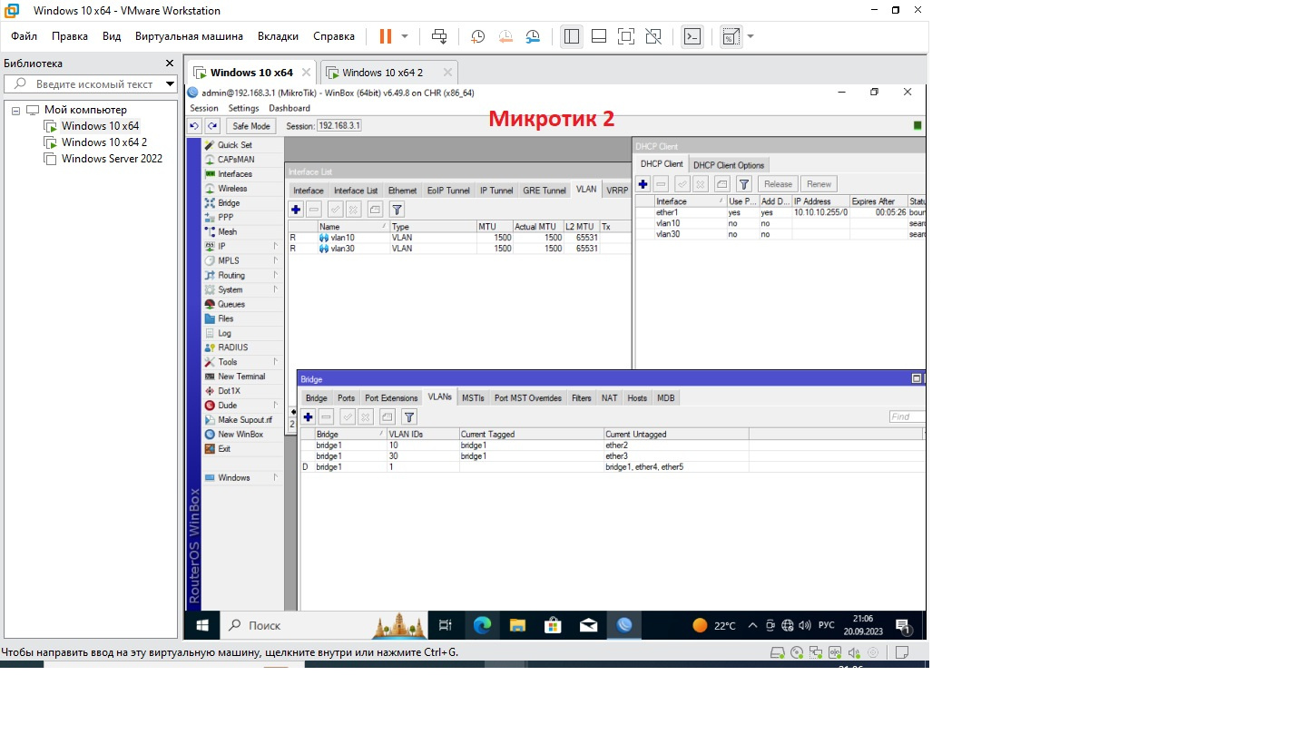Open CAPsMAN from the WinBox menu

point(236,160)
